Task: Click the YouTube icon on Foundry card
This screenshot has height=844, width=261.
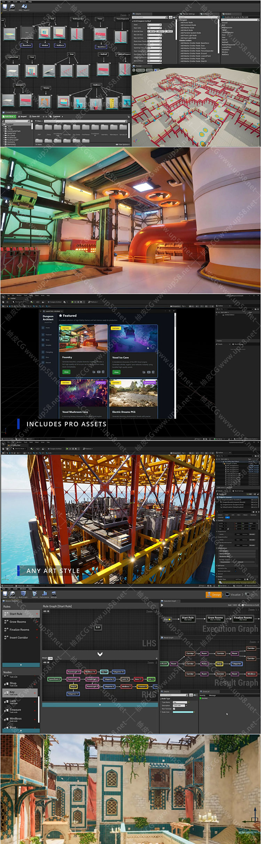Action: 98,372
